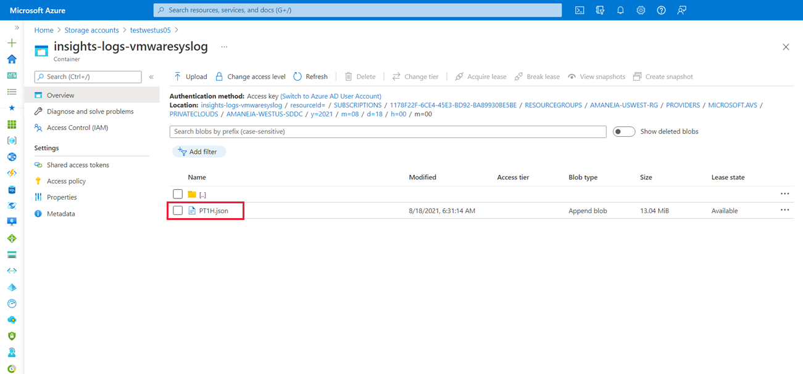This screenshot has height=374, width=803.
Task: Click Acquire lease in toolbar
Action: [x=481, y=77]
